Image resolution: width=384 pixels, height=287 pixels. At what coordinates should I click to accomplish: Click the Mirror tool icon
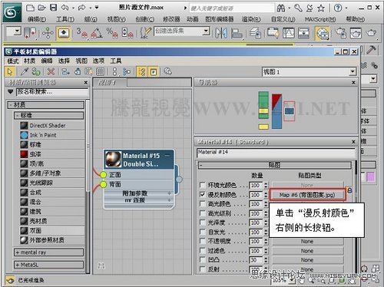pos(221,33)
